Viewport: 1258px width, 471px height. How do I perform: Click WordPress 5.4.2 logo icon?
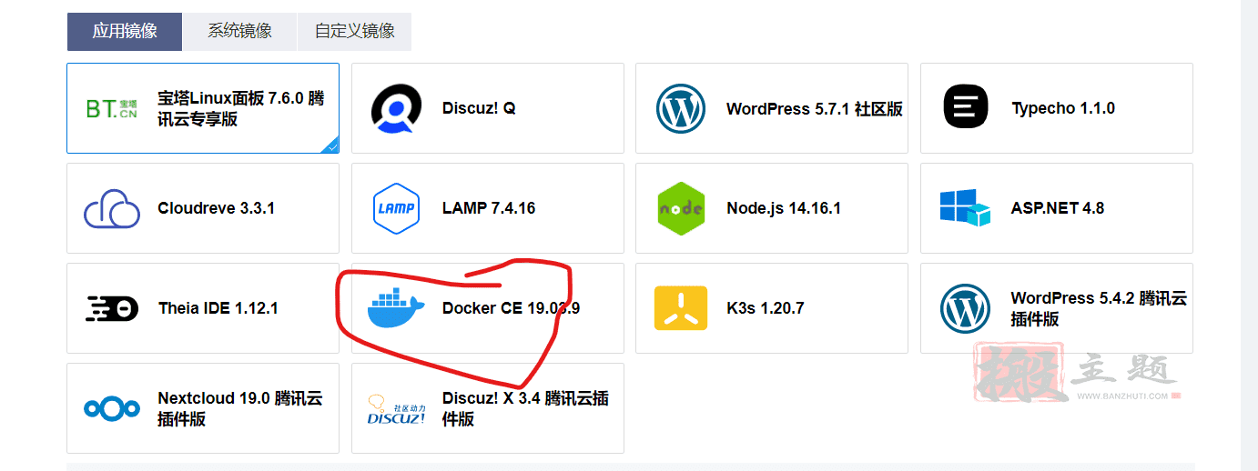pos(965,308)
